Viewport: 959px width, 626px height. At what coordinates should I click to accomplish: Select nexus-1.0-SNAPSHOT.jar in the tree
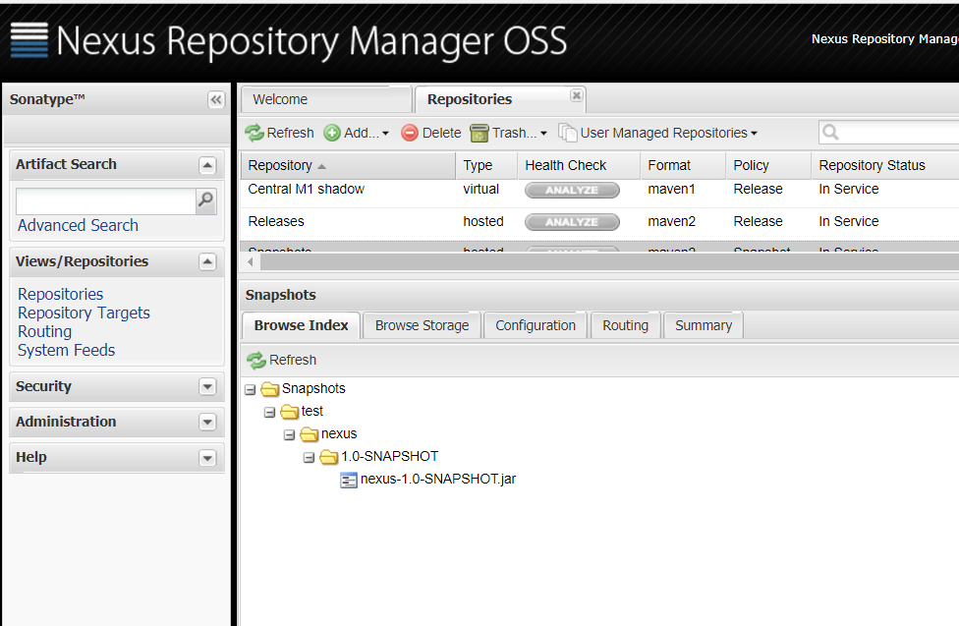coord(438,480)
